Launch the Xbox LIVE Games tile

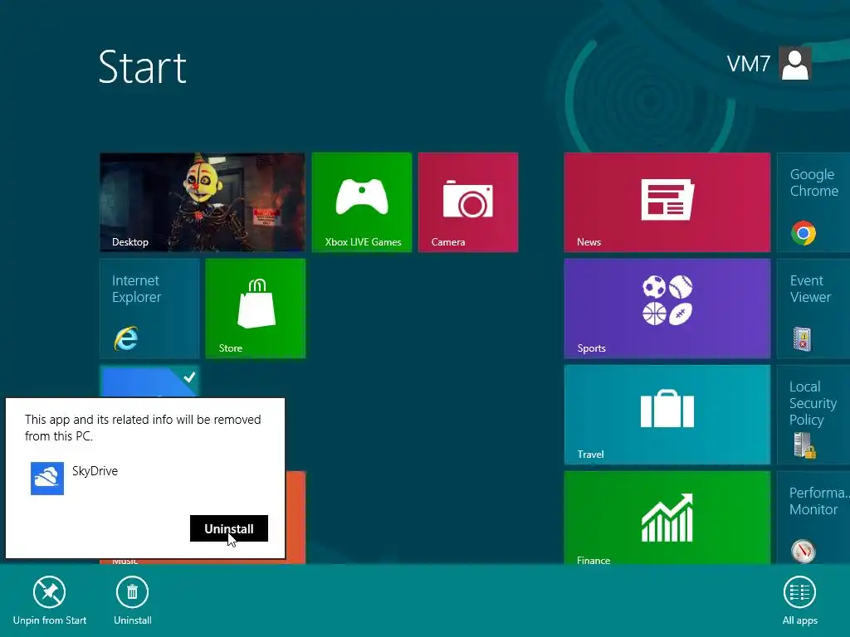[362, 202]
